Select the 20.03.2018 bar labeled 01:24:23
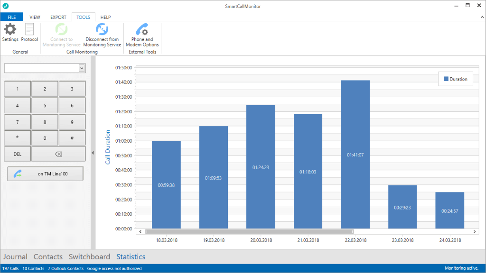Viewport: 486px width, 273px height. click(x=261, y=167)
